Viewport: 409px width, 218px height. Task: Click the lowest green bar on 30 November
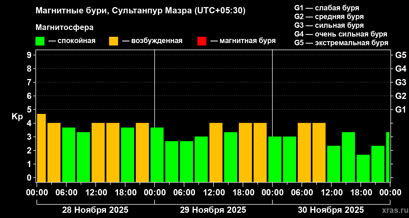click(x=363, y=168)
